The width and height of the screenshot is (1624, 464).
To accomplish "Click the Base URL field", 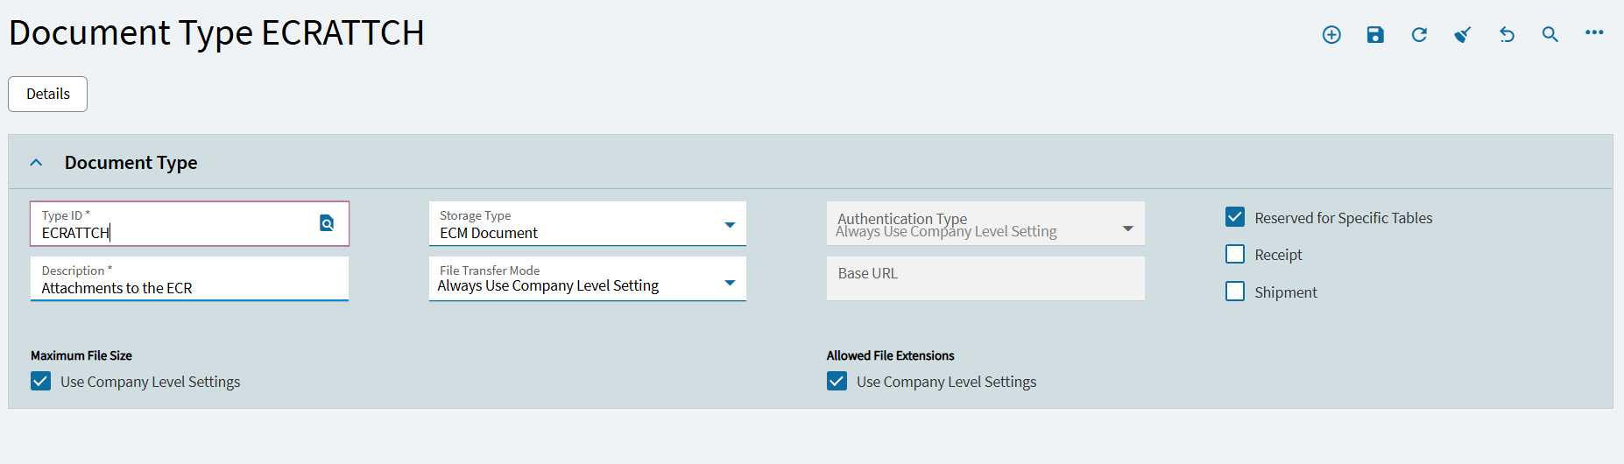I will 985,278.
